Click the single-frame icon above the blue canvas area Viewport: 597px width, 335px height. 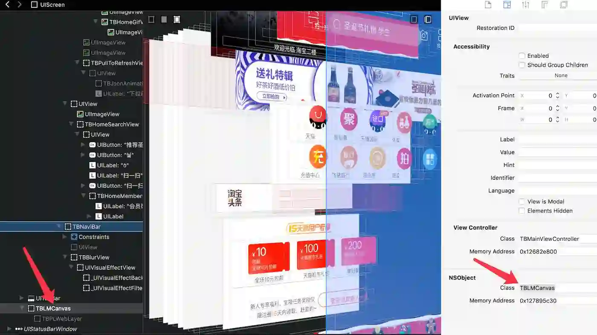(x=414, y=20)
